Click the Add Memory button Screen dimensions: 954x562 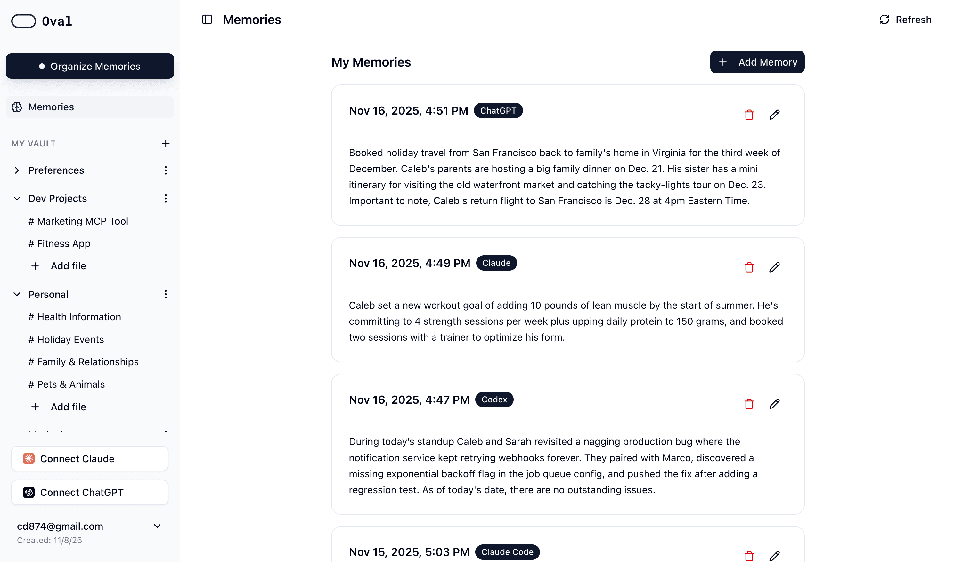(757, 62)
